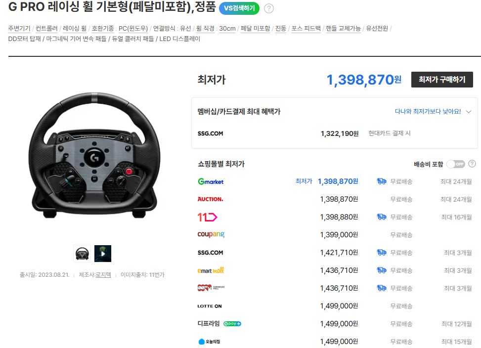Click the 포스 피드백 spec link
The width and height of the screenshot is (481, 348).
306,28
